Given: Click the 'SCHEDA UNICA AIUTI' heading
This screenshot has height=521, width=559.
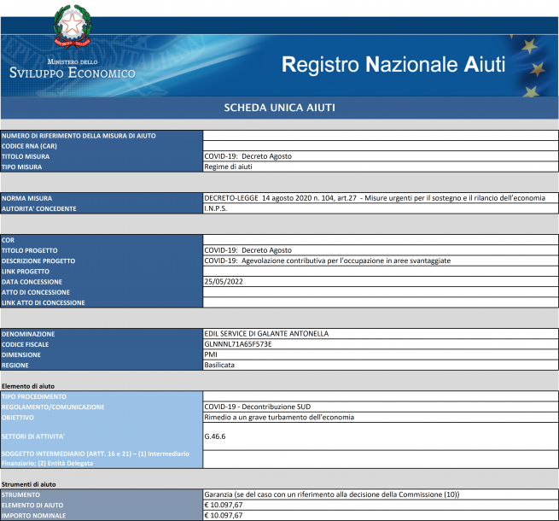Looking at the screenshot, I should (280, 108).
